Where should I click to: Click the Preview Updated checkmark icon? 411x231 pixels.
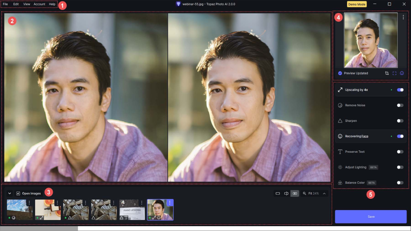tap(340, 73)
